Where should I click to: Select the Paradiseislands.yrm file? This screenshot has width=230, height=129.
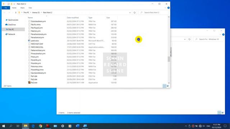coord(39,34)
